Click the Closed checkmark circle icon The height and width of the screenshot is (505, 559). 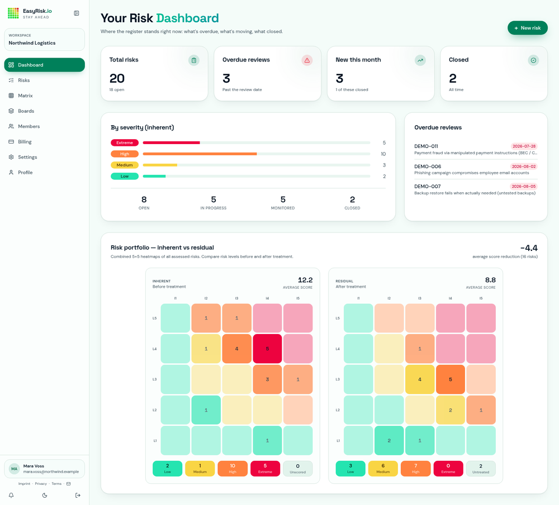[533, 60]
